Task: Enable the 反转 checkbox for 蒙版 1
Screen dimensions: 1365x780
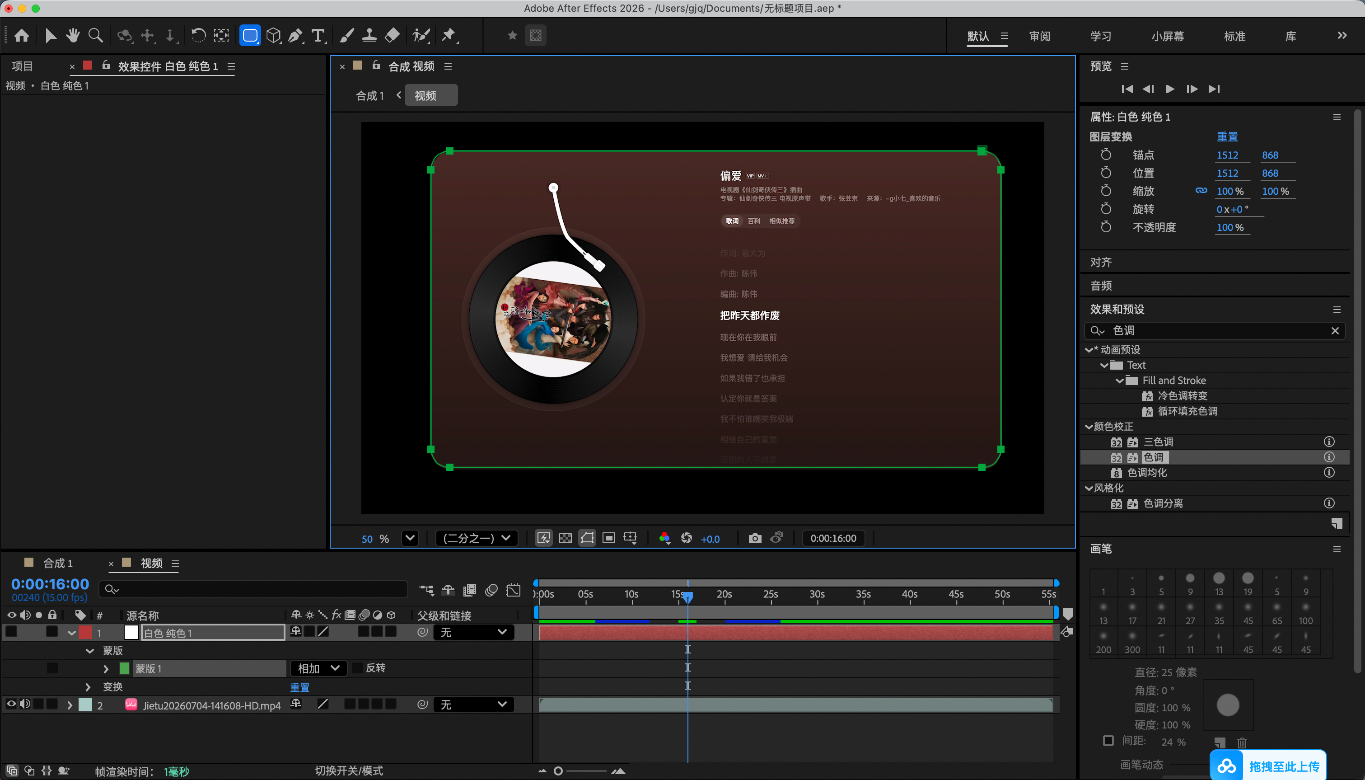Action: click(359, 668)
